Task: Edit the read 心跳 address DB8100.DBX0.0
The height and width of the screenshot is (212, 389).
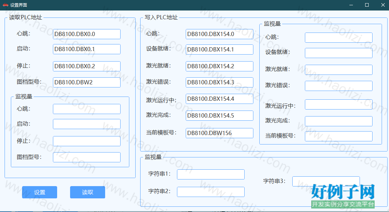Action: [x=87, y=34]
